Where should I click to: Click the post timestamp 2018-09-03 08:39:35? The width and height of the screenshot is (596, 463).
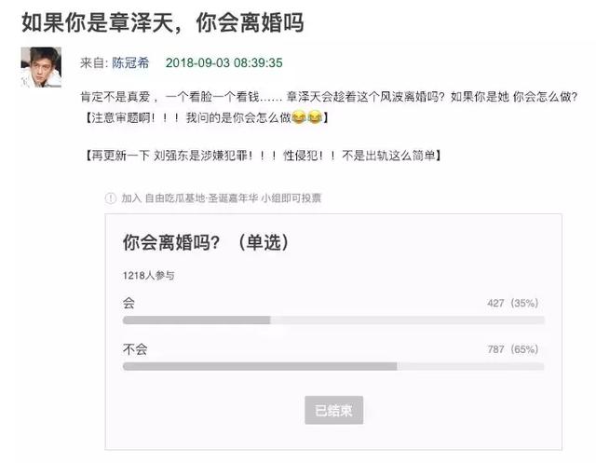(223, 63)
